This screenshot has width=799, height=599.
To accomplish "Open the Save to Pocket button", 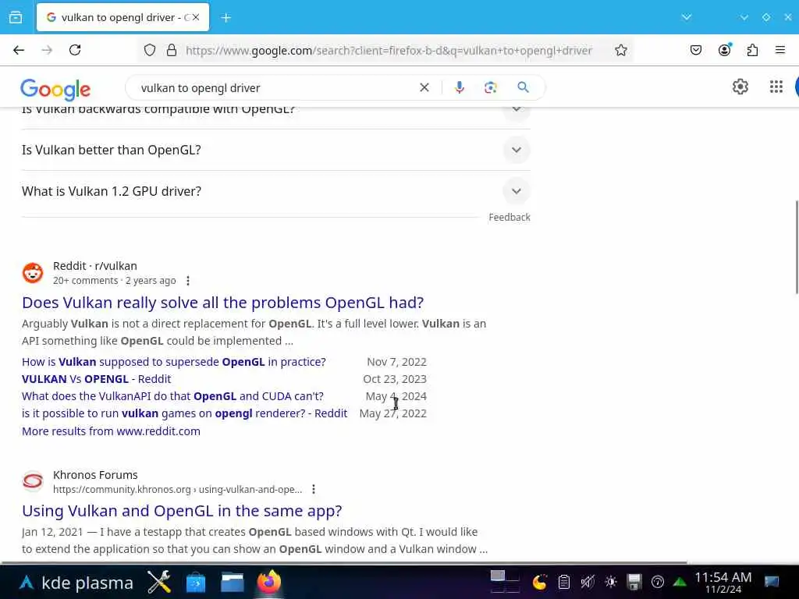I will pyautogui.click(x=696, y=50).
